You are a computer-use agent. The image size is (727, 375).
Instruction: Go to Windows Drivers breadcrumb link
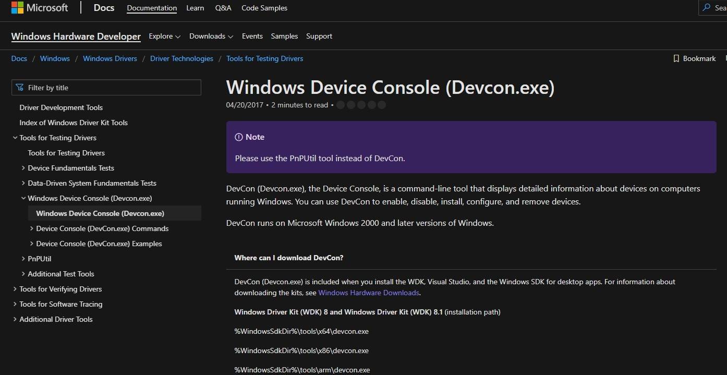coord(110,58)
